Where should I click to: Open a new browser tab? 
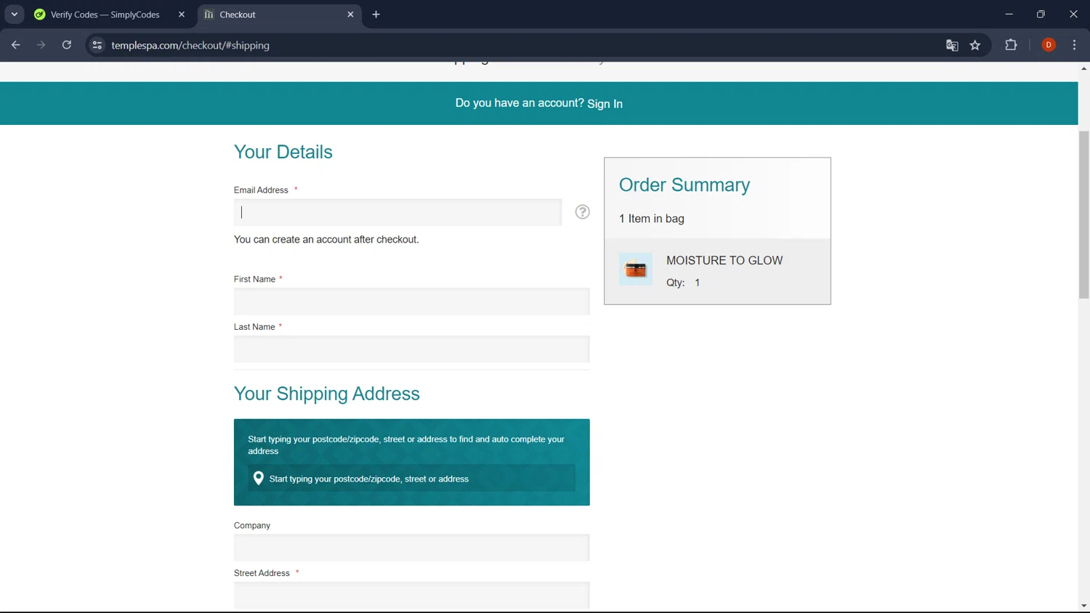[376, 15]
